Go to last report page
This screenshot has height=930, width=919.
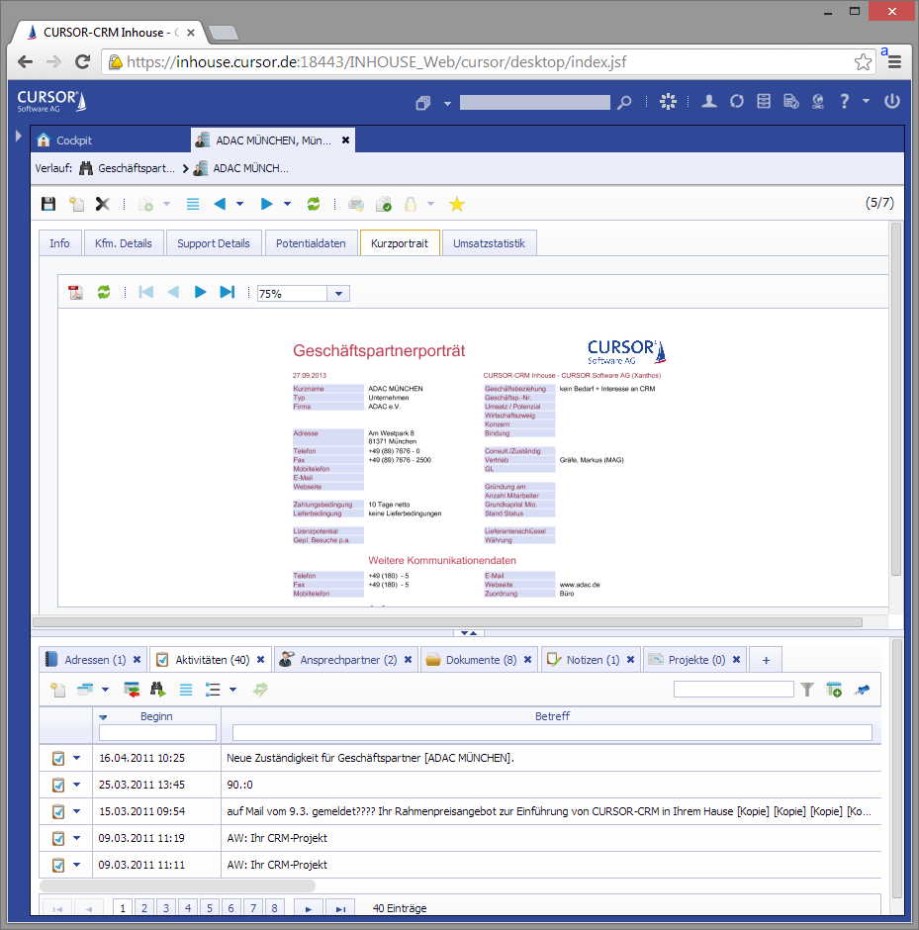tap(227, 292)
